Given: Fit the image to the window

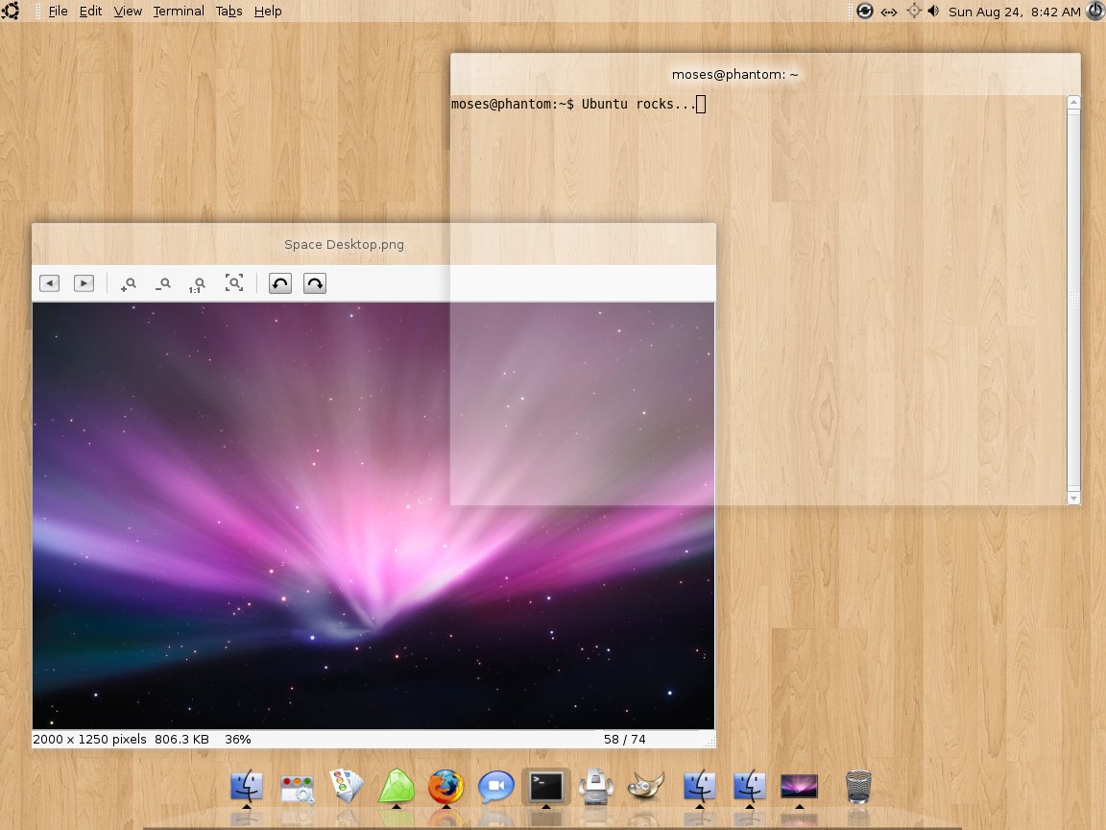Looking at the screenshot, I should [234, 283].
